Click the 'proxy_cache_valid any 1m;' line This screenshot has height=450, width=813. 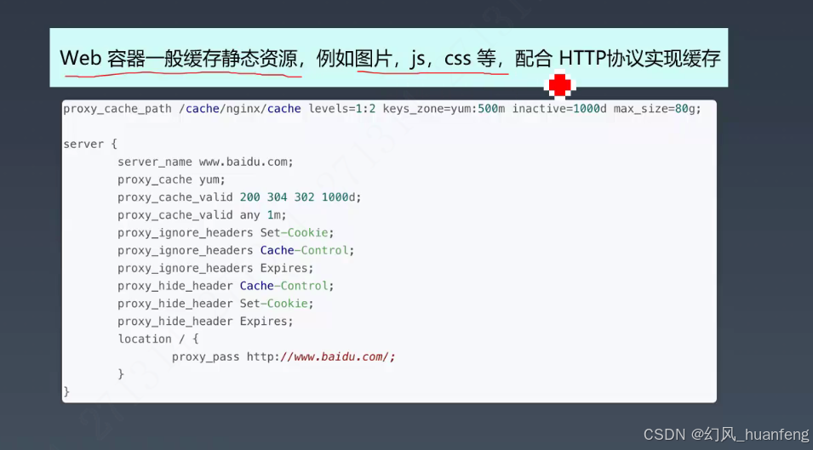click(202, 215)
